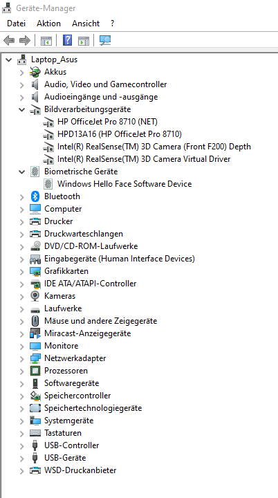The width and height of the screenshot is (278, 498).
Task: Open the blue Help toolbar icon
Action: (x=67, y=40)
